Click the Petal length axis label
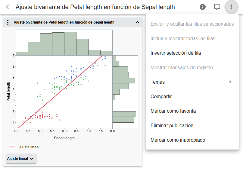243x171 pixels. coord(8,92)
